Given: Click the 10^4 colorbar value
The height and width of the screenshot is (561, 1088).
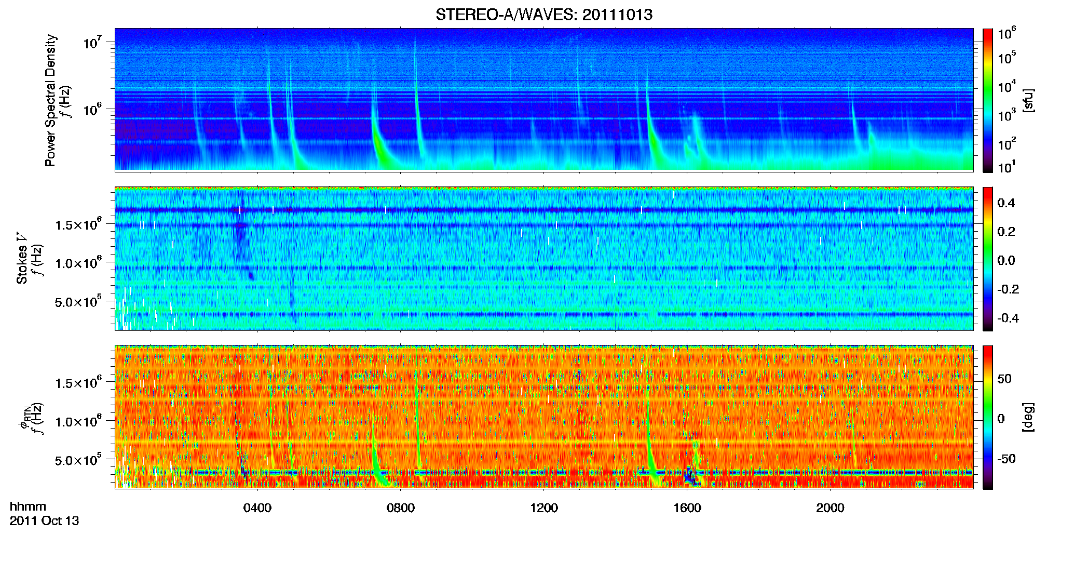Looking at the screenshot, I should pyautogui.click(x=1007, y=87).
